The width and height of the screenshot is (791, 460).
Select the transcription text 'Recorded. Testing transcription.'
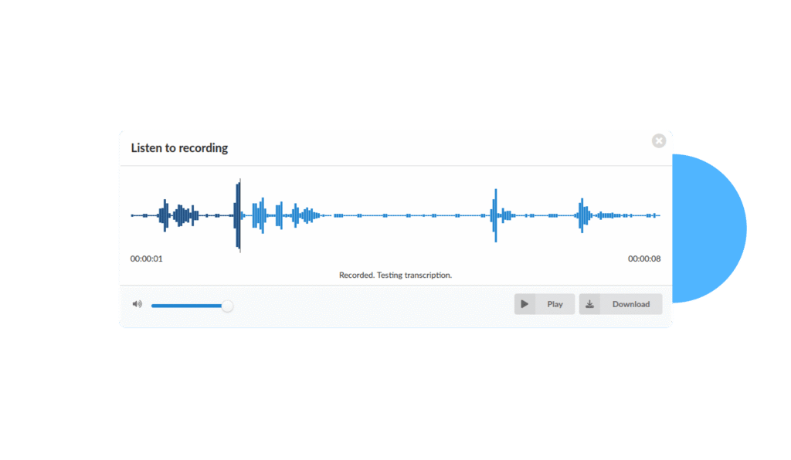click(395, 275)
